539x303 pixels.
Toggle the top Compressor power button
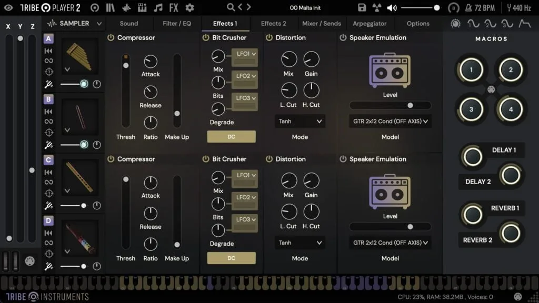(x=111, y=38)
